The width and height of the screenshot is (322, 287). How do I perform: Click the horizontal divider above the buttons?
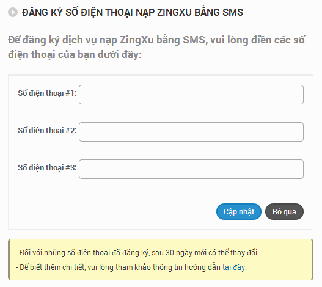coord(161,197)
